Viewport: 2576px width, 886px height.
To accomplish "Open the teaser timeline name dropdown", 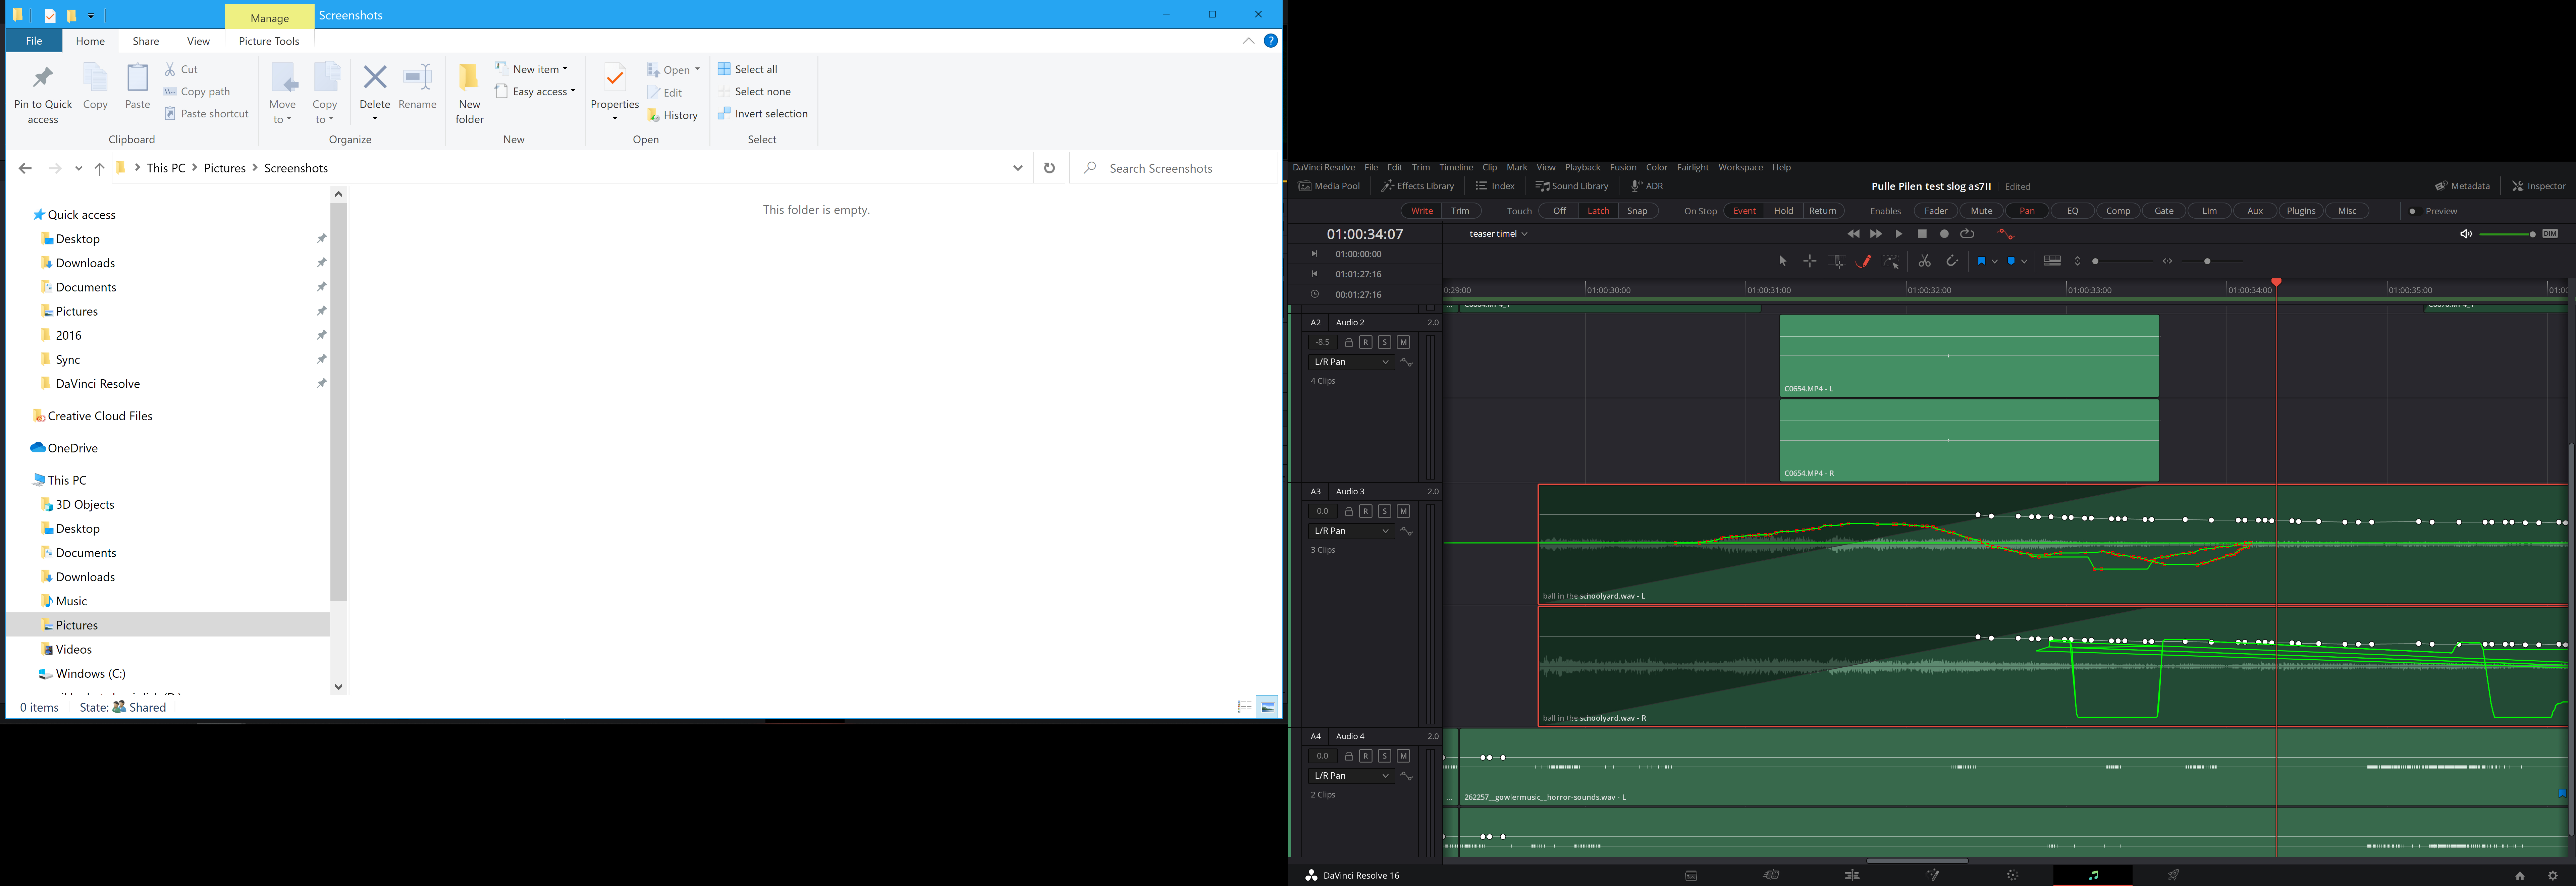I will (1498, 234).
